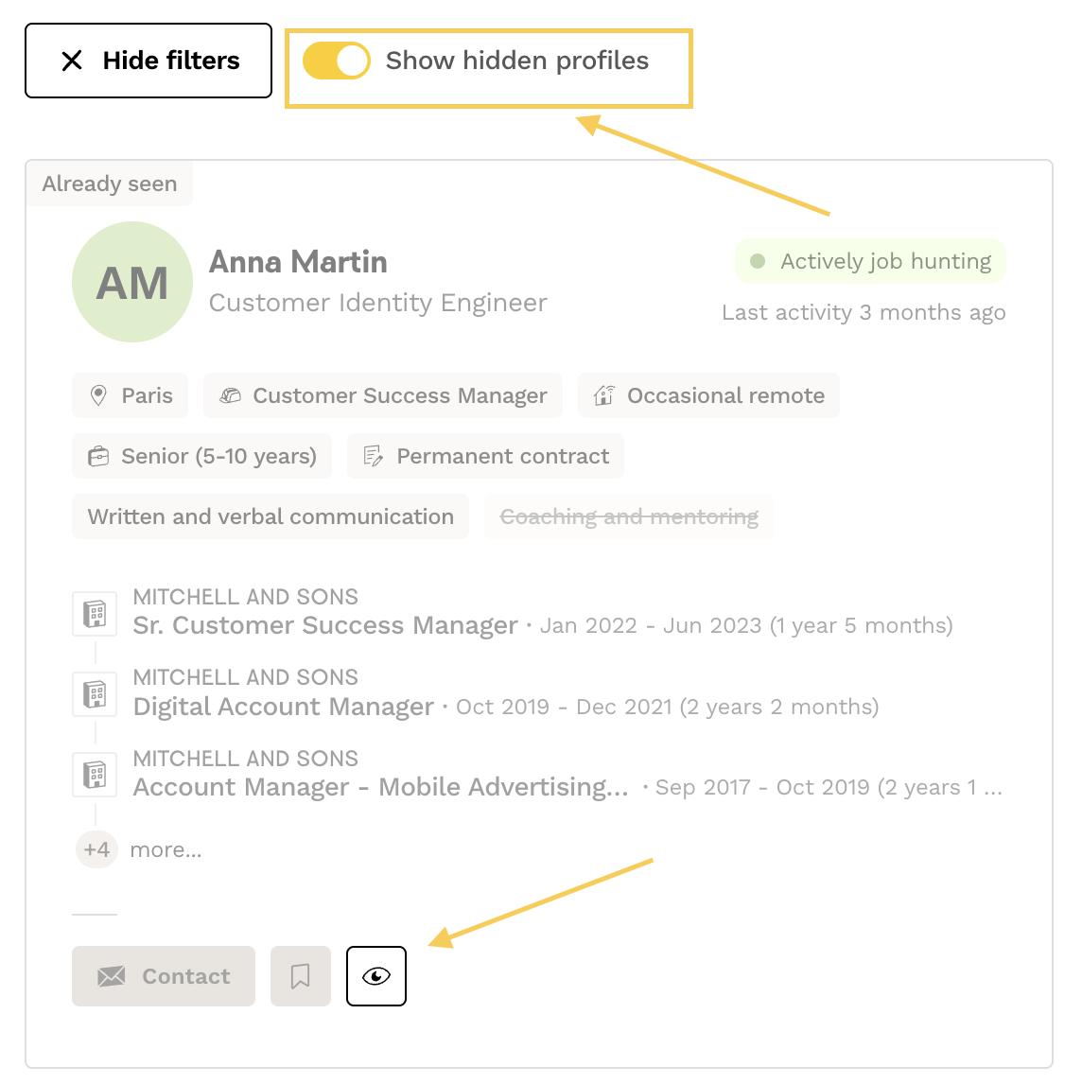Click the eye icon to unhide profile

[x=376, y=976]
